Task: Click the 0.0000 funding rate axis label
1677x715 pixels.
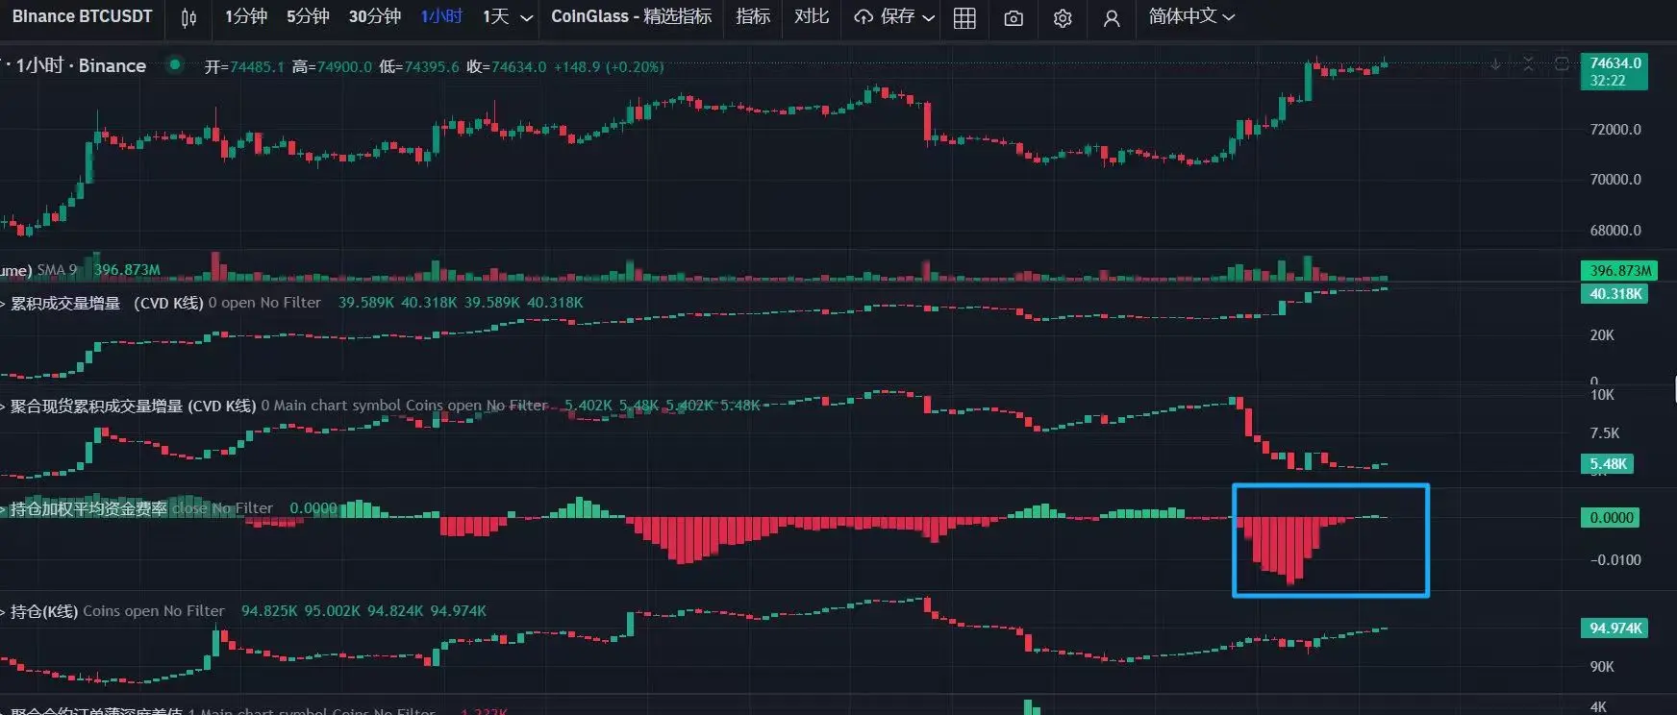Action: [x=1611, y=518]
